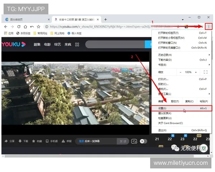215x172 pixels.
Task: Go to home page via house icon
Action: pos(25,27)
